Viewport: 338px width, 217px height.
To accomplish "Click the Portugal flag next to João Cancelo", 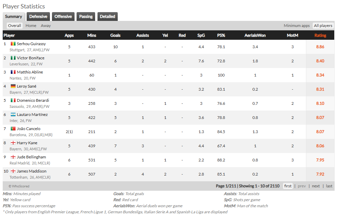I will [13, 129].
